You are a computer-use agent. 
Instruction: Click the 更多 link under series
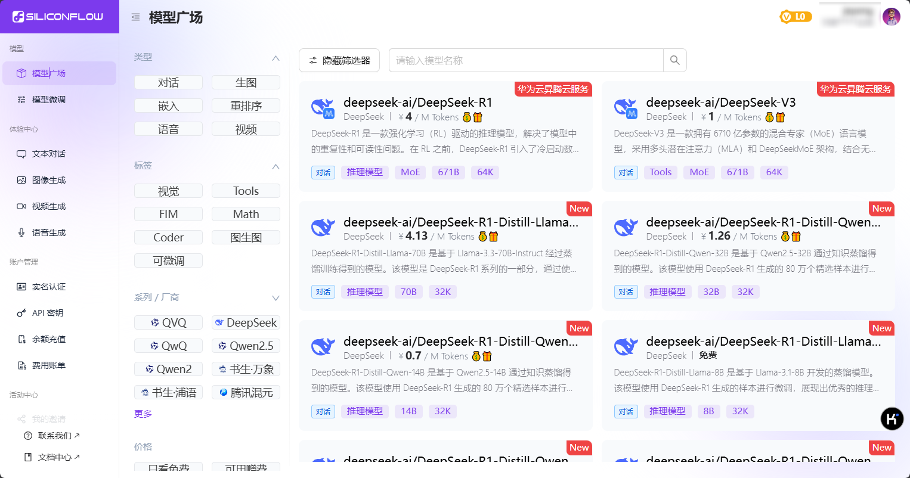143,414
